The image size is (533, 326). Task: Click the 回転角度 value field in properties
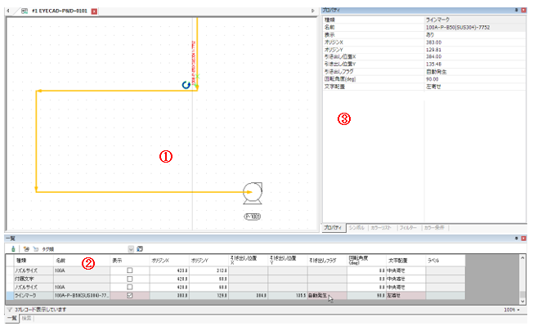474,79
